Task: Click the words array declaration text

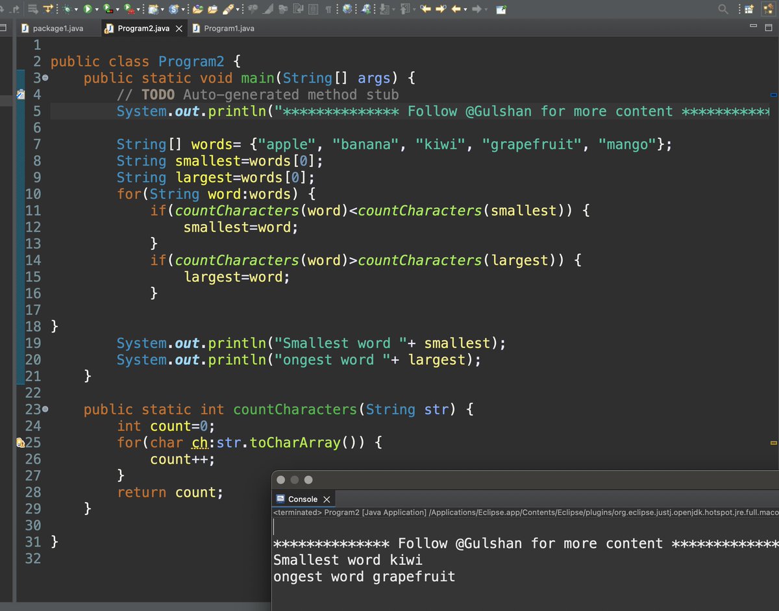Action: [x=395, y=145]
